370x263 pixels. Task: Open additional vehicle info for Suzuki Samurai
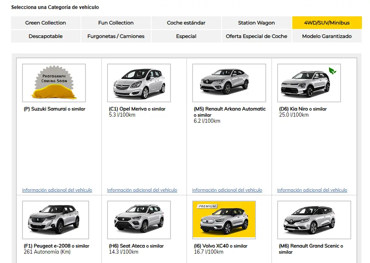point(57,190)
